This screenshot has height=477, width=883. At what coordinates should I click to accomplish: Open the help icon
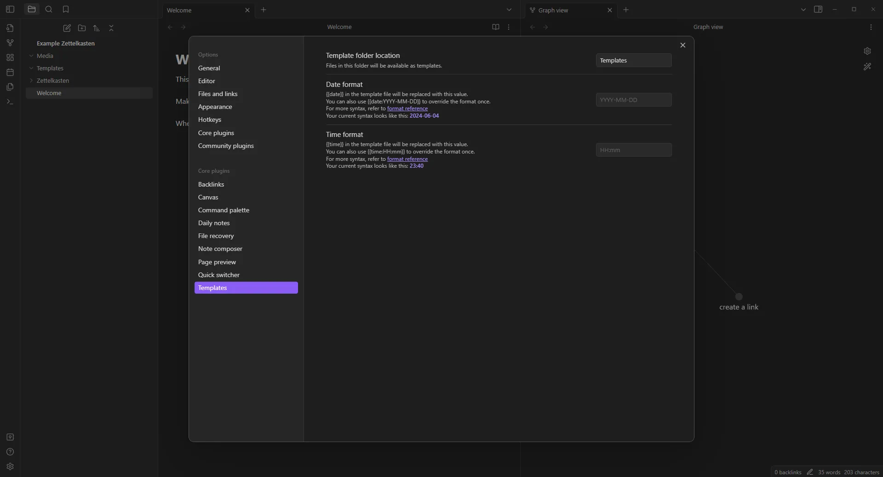(10, 452)
